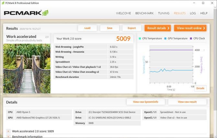Open the HELP menu tab
The width and height of the screenshot is (217, 138).
click(x=204, y=13)
